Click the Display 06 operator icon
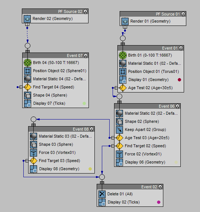The image size is (200, 212). point(119,162)
